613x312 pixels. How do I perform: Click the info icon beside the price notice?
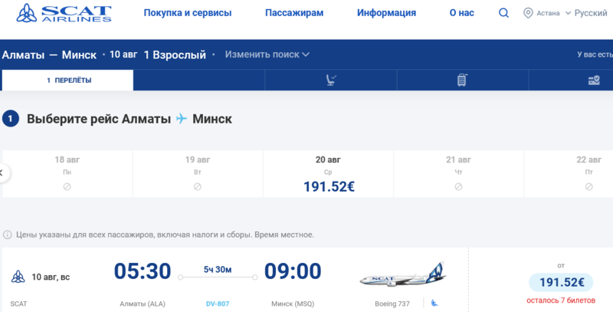coord(8,235)
